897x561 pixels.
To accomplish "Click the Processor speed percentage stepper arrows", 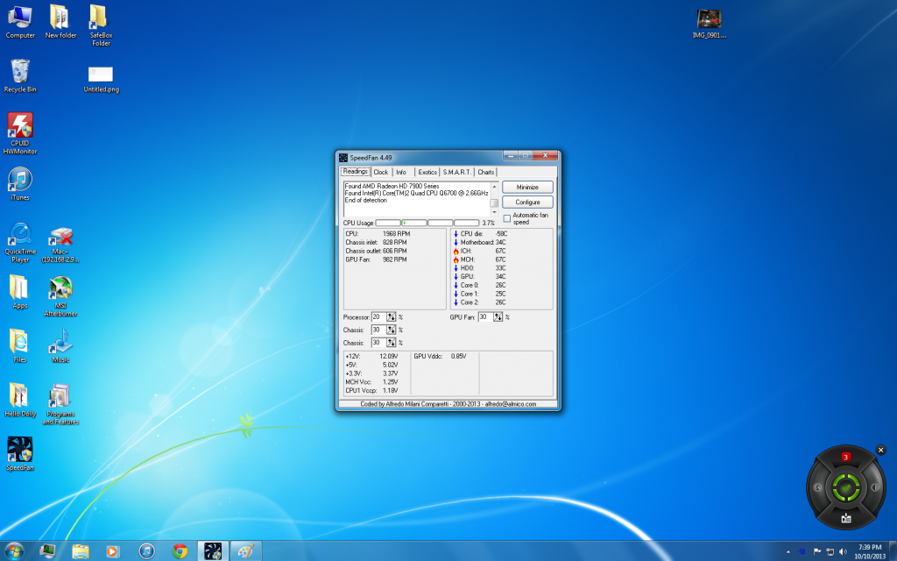I will click(x=392, y=317).
